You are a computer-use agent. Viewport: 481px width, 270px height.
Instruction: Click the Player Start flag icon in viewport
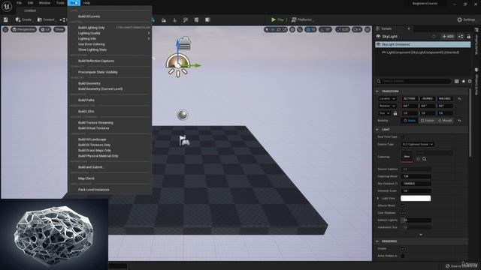pos(184,141)
